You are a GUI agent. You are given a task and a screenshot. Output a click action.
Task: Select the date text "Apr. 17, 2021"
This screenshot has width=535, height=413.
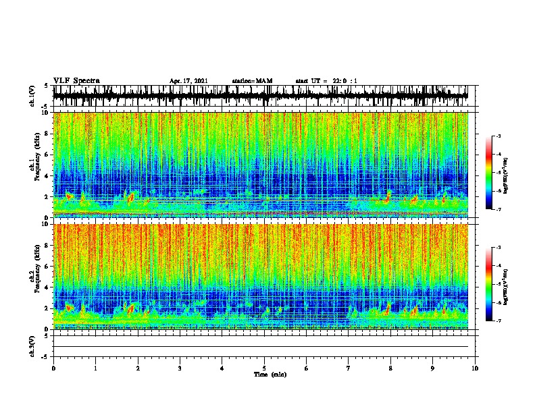click(188, 81)
